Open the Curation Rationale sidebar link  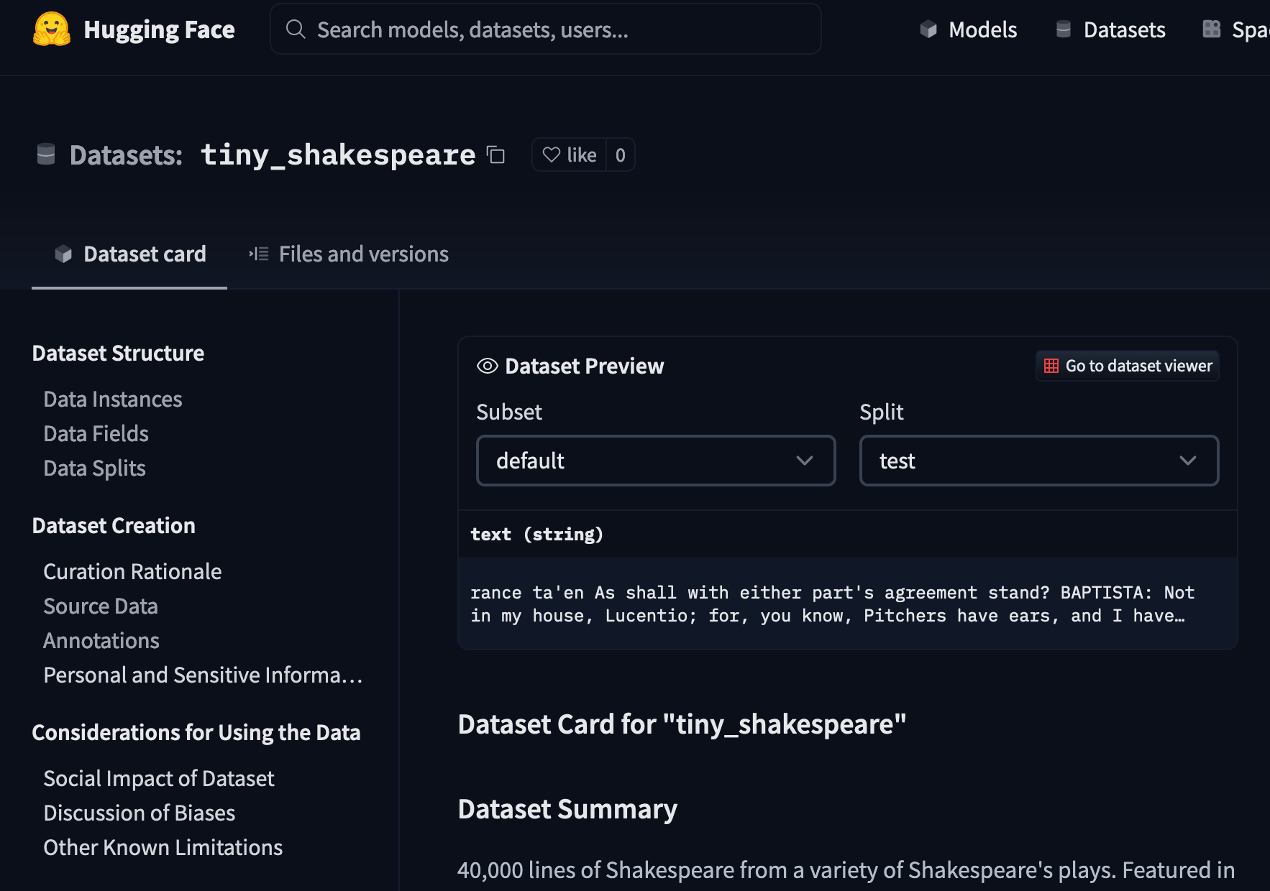[132, 572]
